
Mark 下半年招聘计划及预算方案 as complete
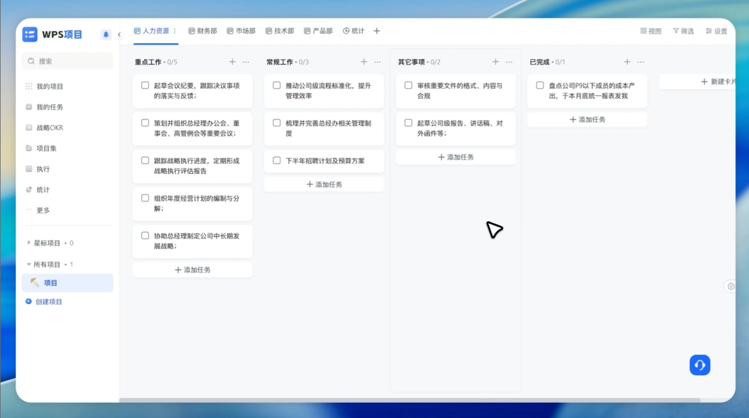277,161
